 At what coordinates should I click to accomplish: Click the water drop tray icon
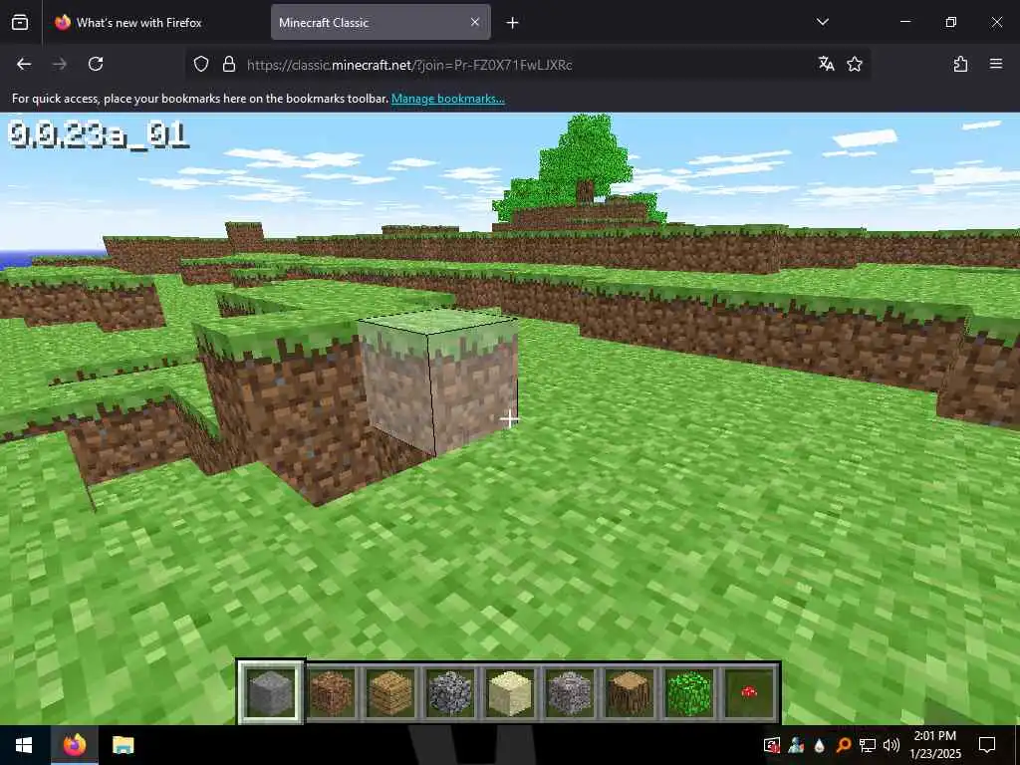tap(819, 745)
